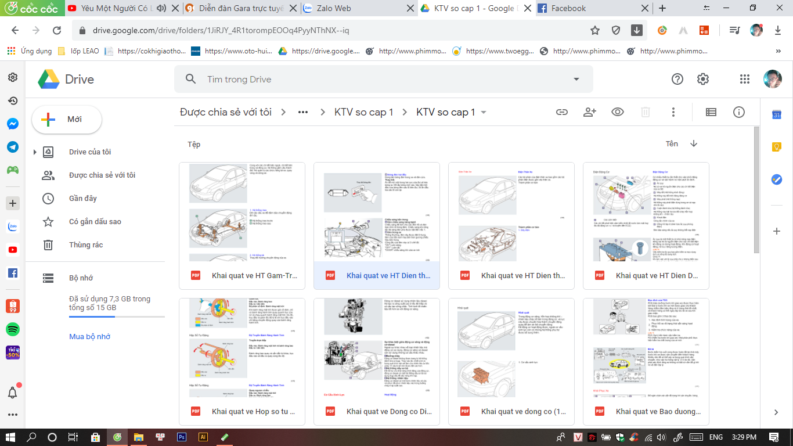The height and width of the screenshot is (446, 793).
Task: Expand the Drive của tôi tree
Action: 35,152
